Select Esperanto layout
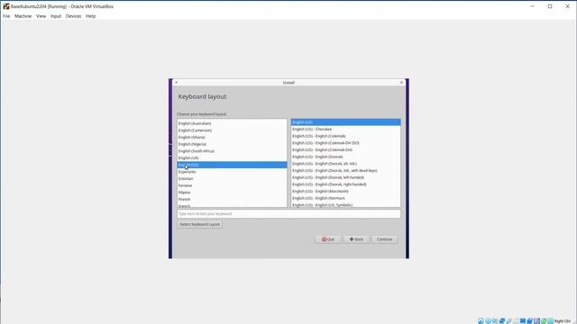Viewport: 577px width, 324px height. coord(232,172)
